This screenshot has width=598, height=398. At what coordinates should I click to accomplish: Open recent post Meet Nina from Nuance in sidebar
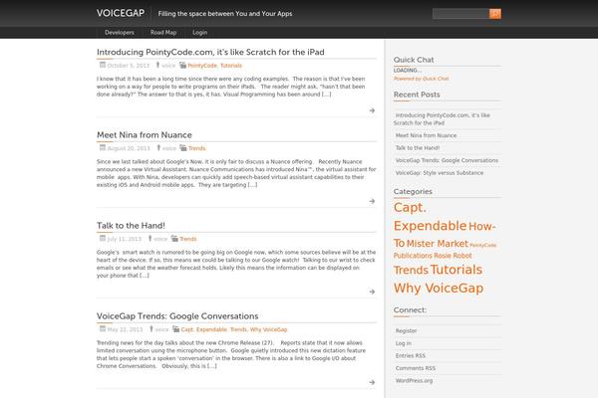(x=426, y=135)
